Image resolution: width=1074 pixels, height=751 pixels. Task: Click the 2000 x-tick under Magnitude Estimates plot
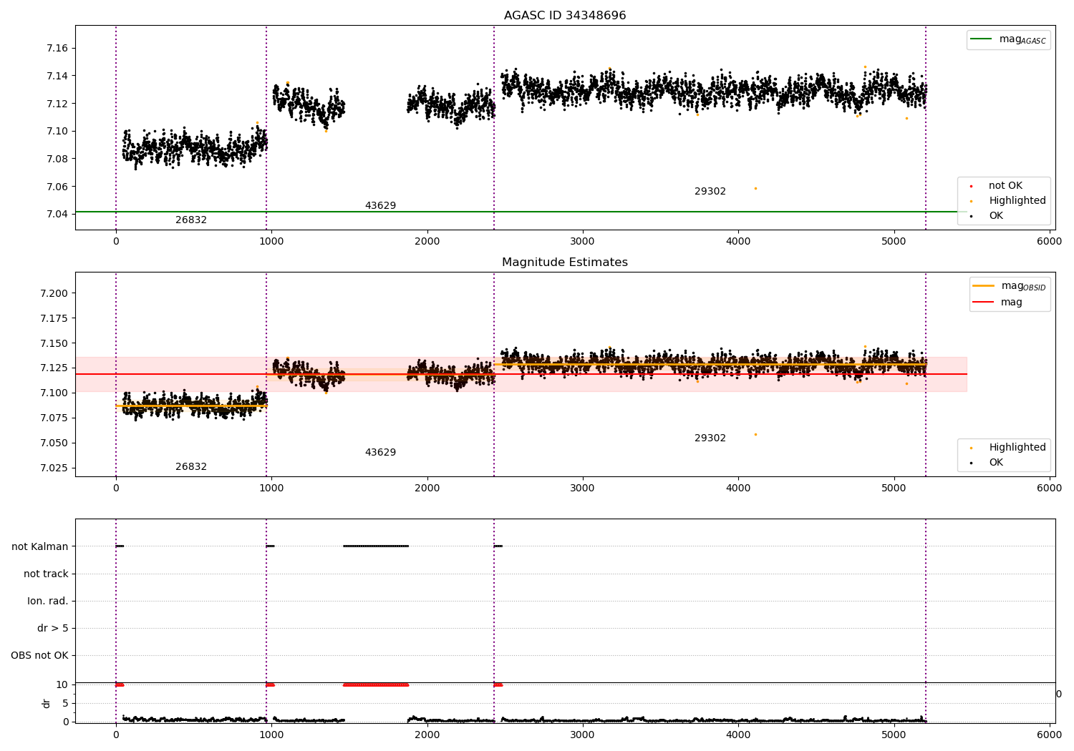[x=427, y=489]
